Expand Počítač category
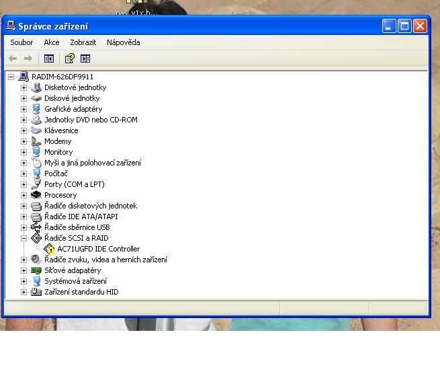The image size is (440, 388). click(24, 173)
